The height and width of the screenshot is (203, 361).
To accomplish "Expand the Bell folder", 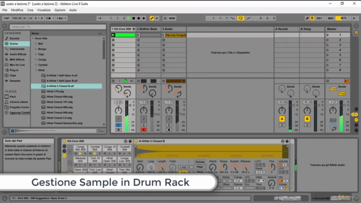I will click(x=36, y=43).
